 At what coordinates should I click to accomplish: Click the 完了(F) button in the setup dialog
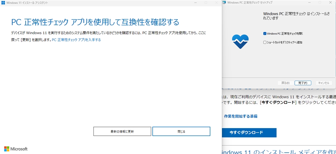click(x=303, y=83)
